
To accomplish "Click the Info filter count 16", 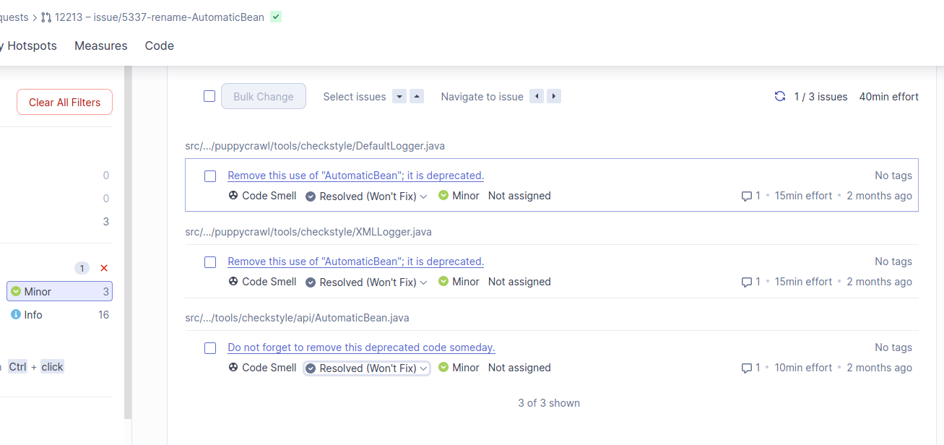I will (104, 315).
